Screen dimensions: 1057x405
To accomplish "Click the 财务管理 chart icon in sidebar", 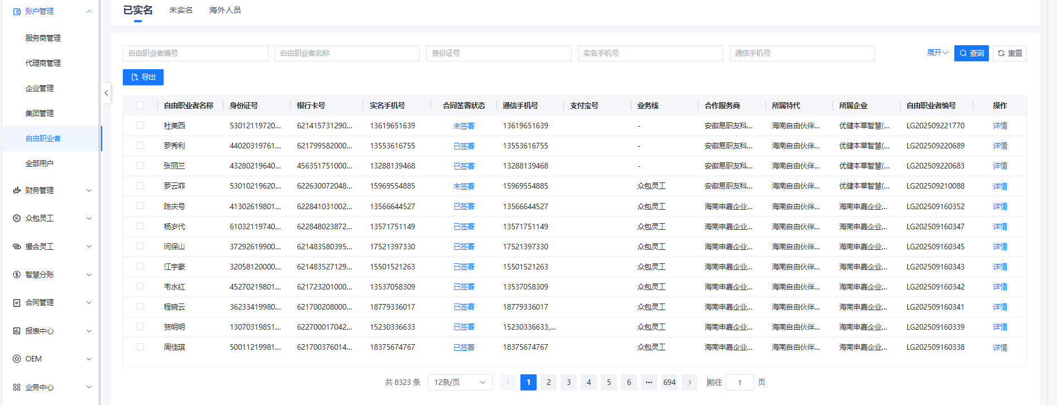I will (x=17, y=190).
